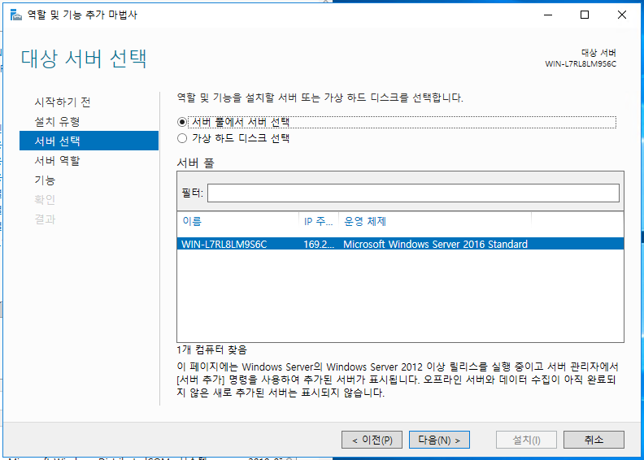
Task: Click the '다음(N) >' button
Action: click(439, 440)
